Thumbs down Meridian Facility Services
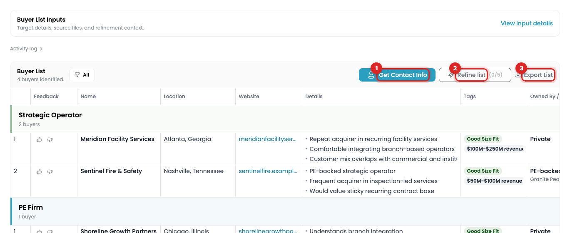Screen dimensions: 570x233 (50, 139)
